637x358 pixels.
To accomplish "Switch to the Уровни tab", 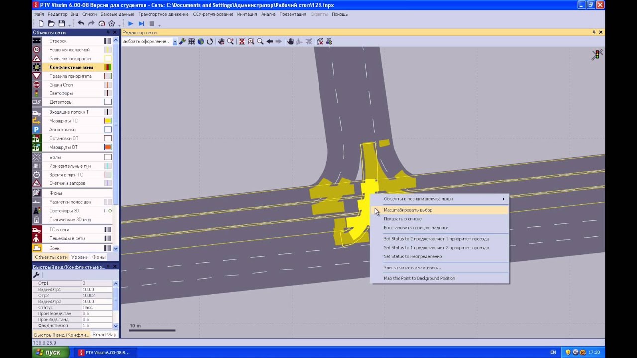I will click(80, 257).
